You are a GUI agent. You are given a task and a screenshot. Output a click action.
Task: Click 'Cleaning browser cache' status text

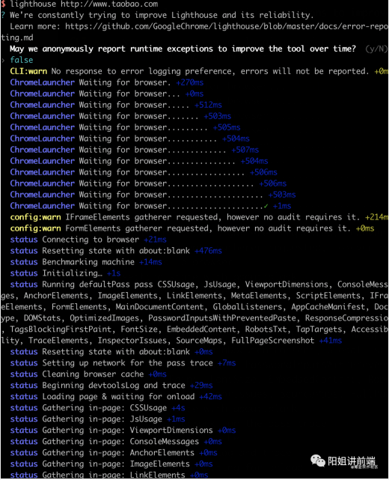click(93, 374)
